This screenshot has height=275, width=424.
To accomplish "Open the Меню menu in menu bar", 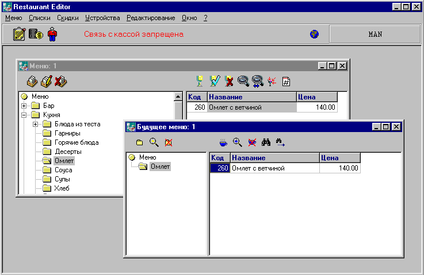I will (x=14, y=18).
